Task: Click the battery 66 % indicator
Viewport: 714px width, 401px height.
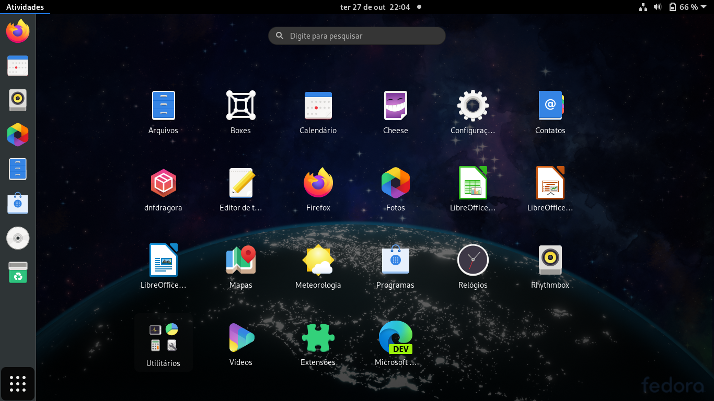Action: 683,7
